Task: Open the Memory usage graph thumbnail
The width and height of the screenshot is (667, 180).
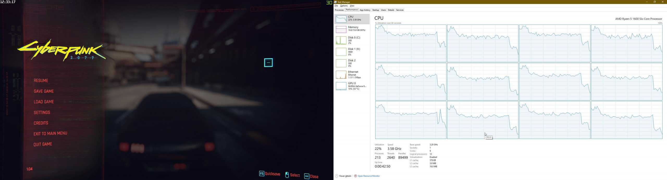Action: tap(341, 29)
